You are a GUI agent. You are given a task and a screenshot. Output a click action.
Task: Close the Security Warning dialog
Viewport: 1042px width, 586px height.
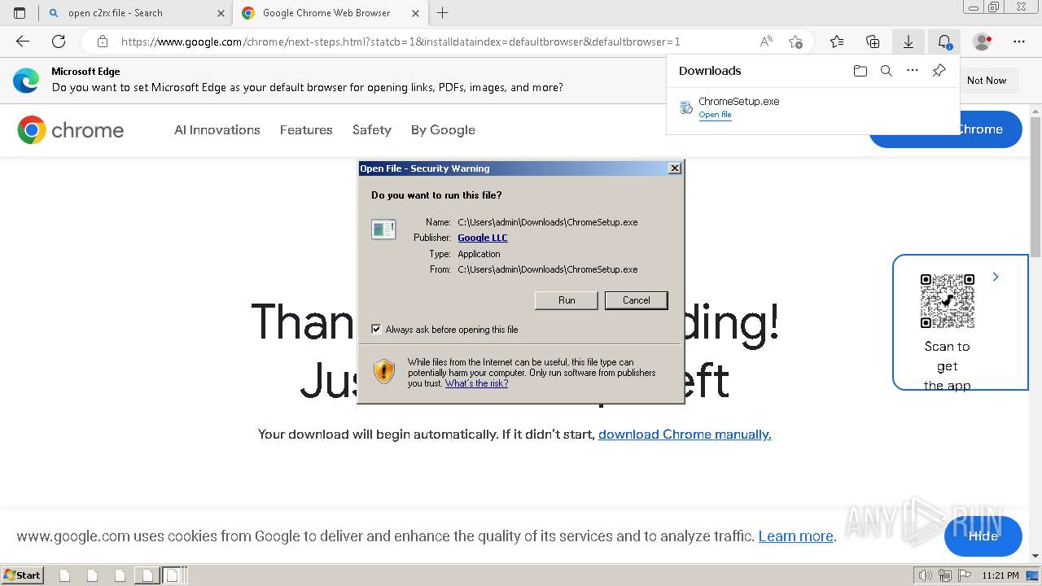(675, 168)
